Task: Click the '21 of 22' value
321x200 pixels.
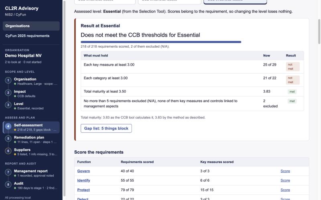Action: 270,78
